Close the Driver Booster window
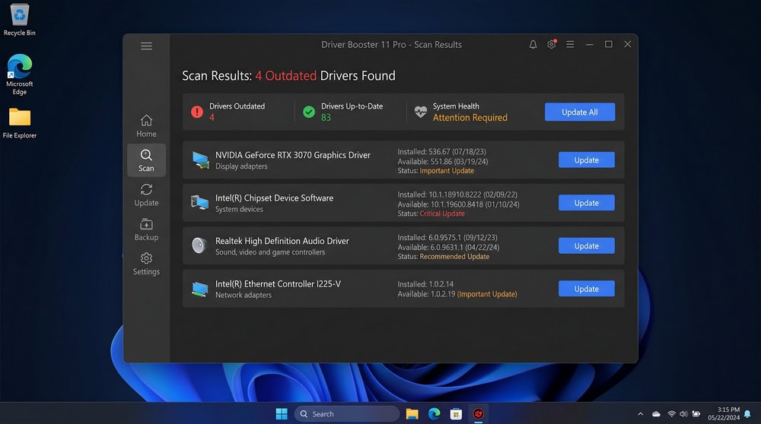Image resolution: width=761 pixels, height=424 pixels. coord(628,44)
